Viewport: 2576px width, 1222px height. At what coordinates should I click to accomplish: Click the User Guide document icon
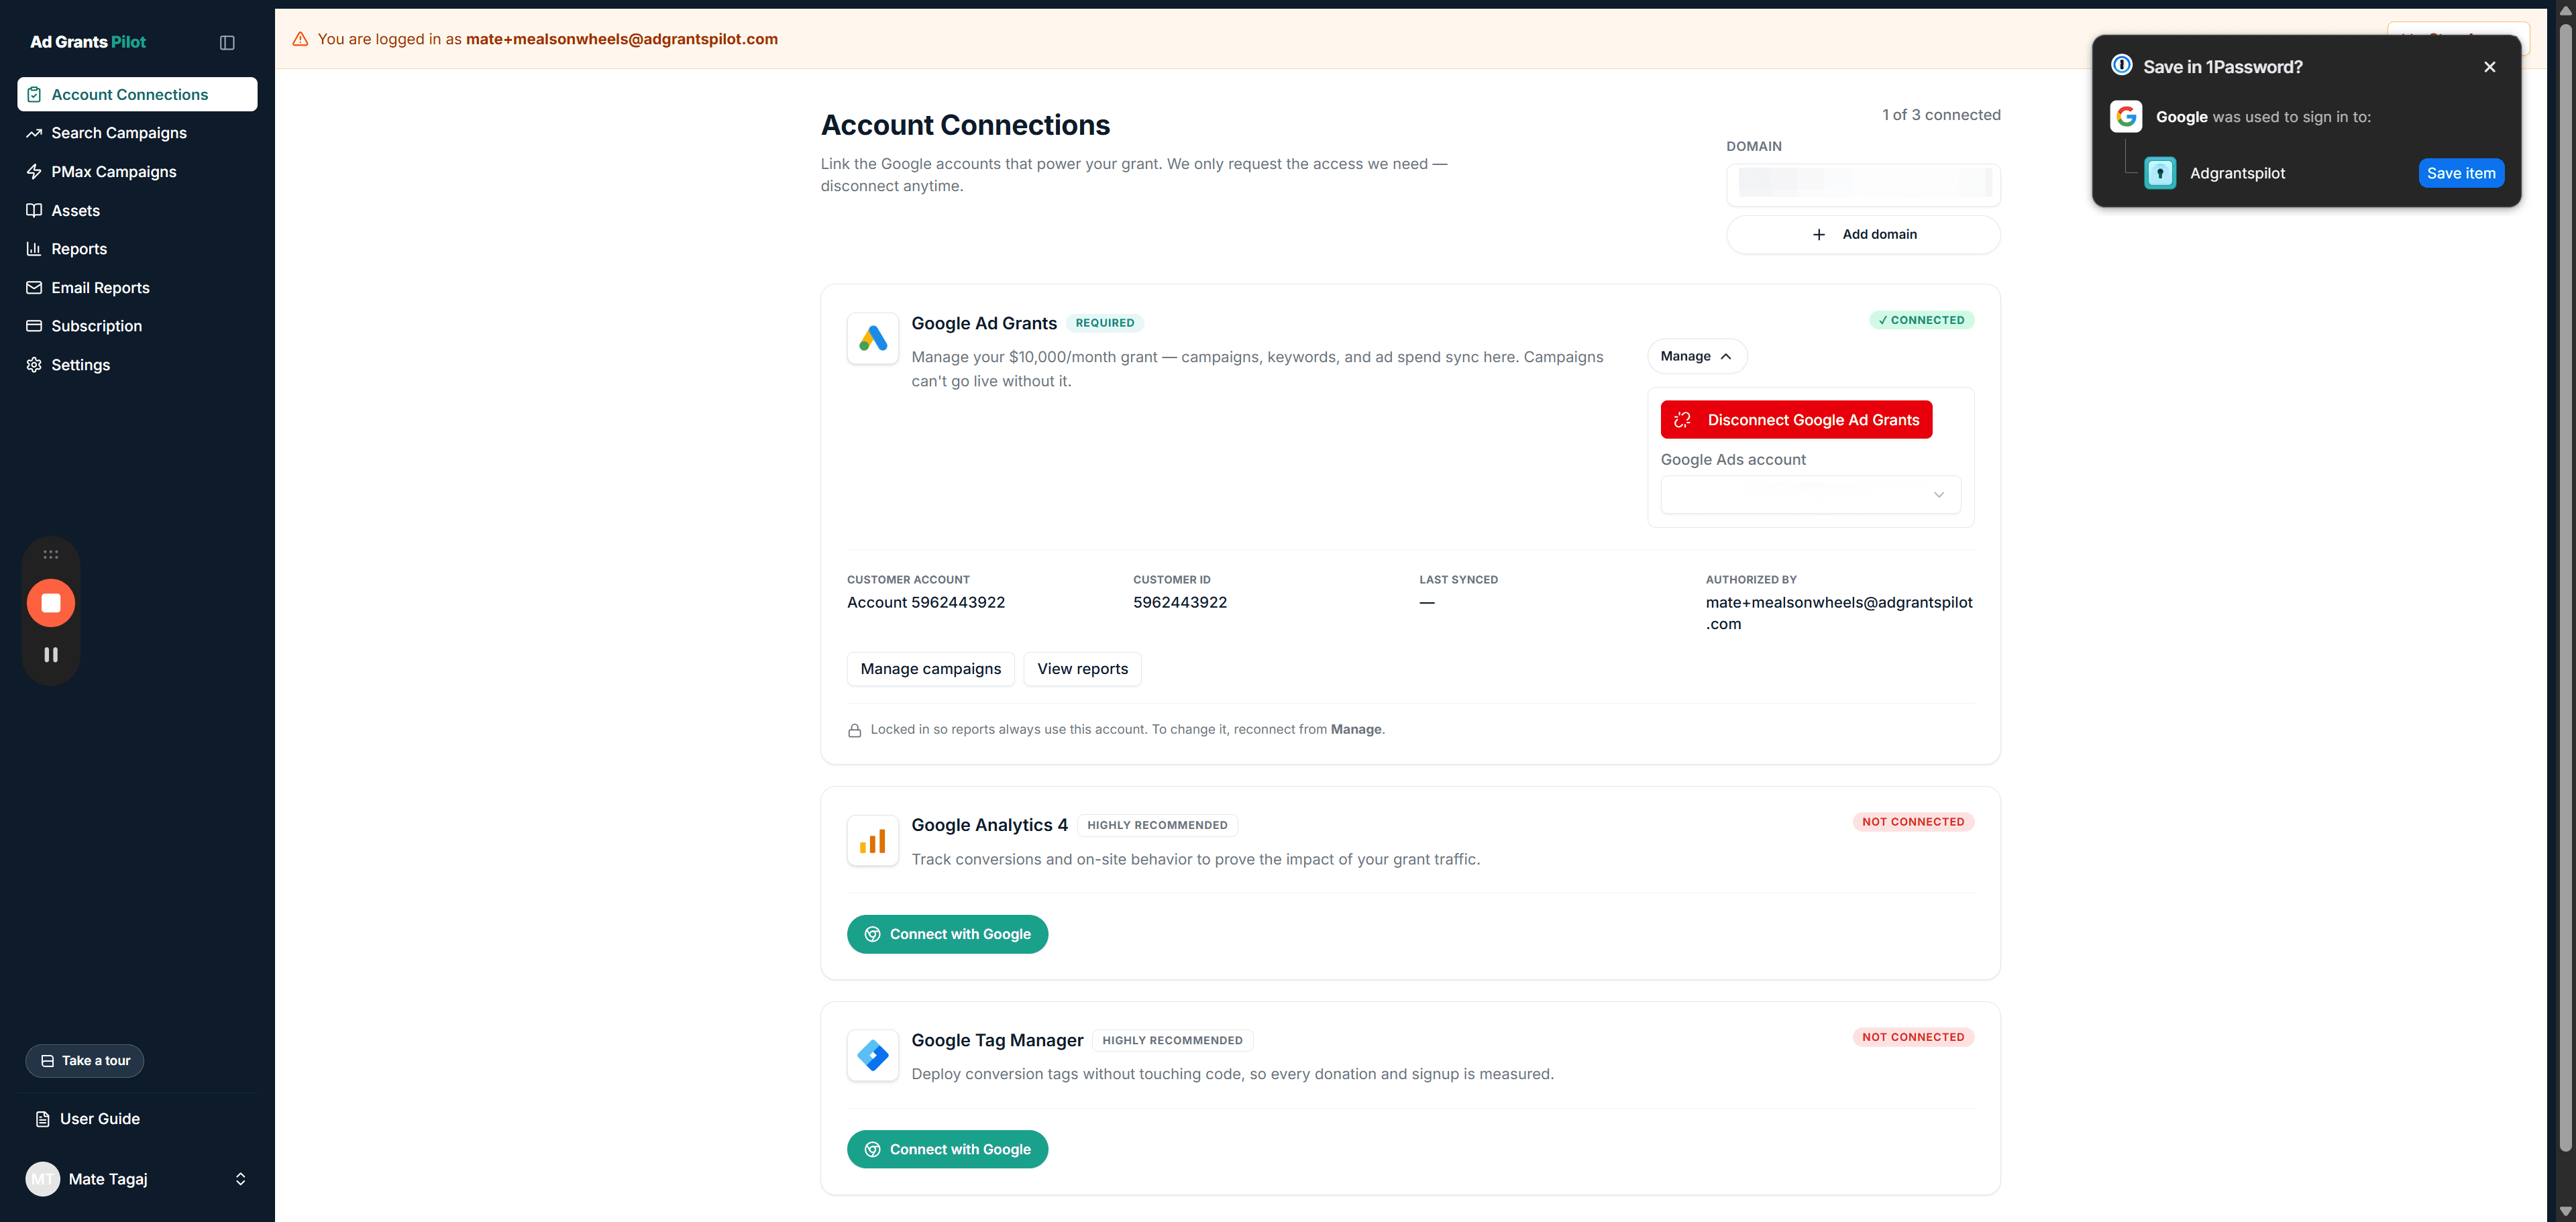tap(43, 1119)
